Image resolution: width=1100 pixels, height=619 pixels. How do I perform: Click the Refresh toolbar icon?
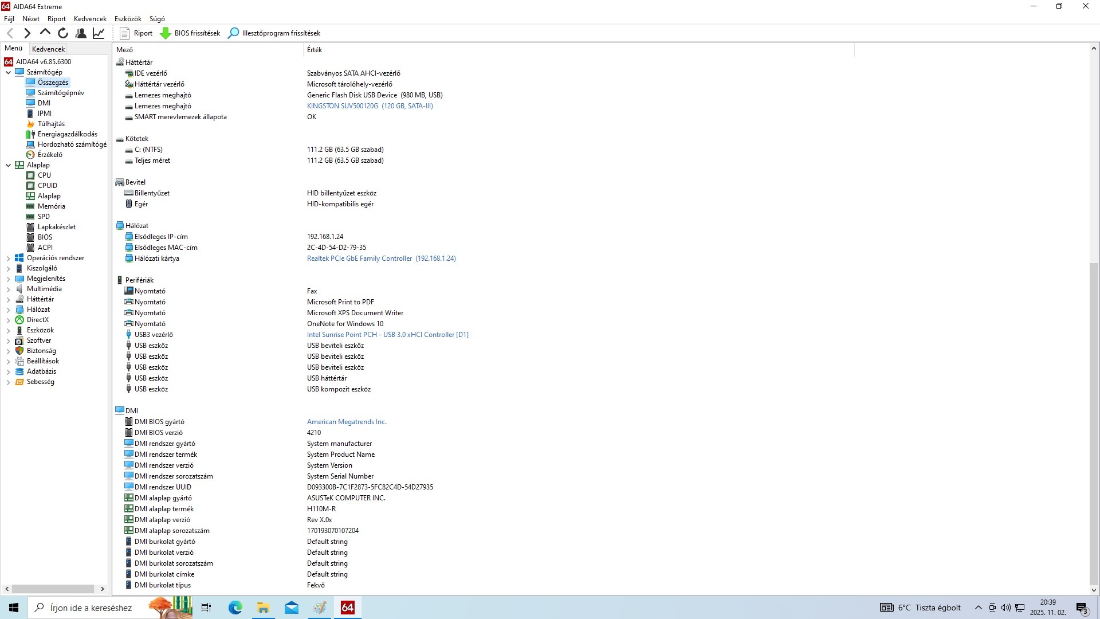click(x=63, y=33)
